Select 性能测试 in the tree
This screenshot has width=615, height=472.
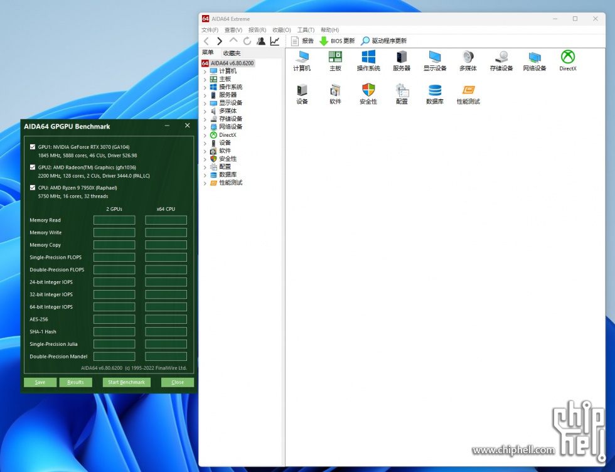pyautogui.click(x=231, y=183)
